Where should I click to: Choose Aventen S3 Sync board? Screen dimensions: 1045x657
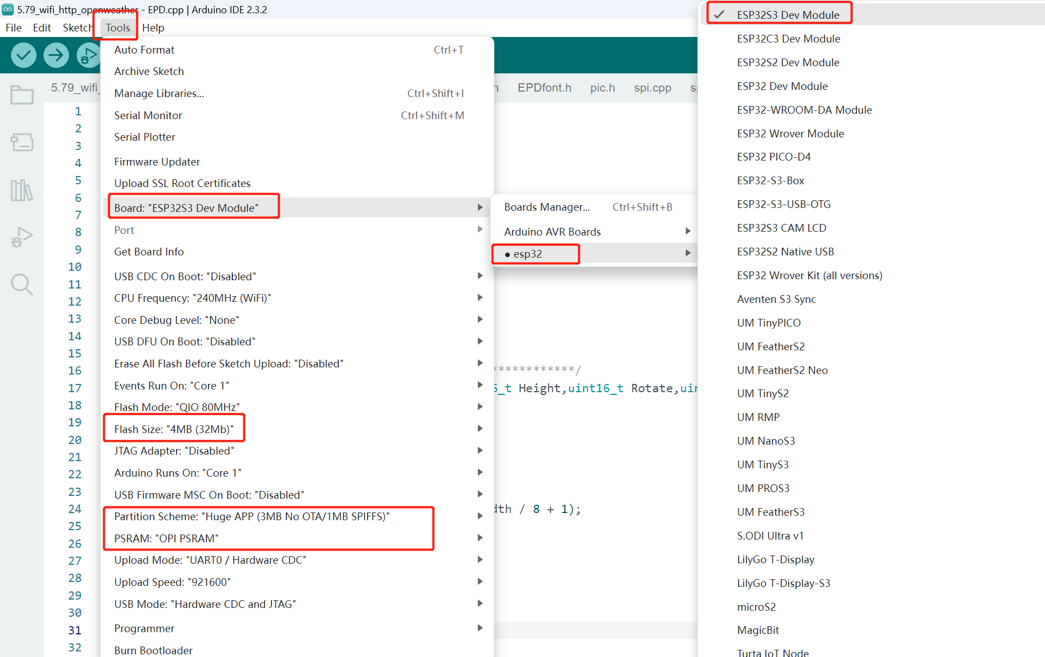[872, 299]
